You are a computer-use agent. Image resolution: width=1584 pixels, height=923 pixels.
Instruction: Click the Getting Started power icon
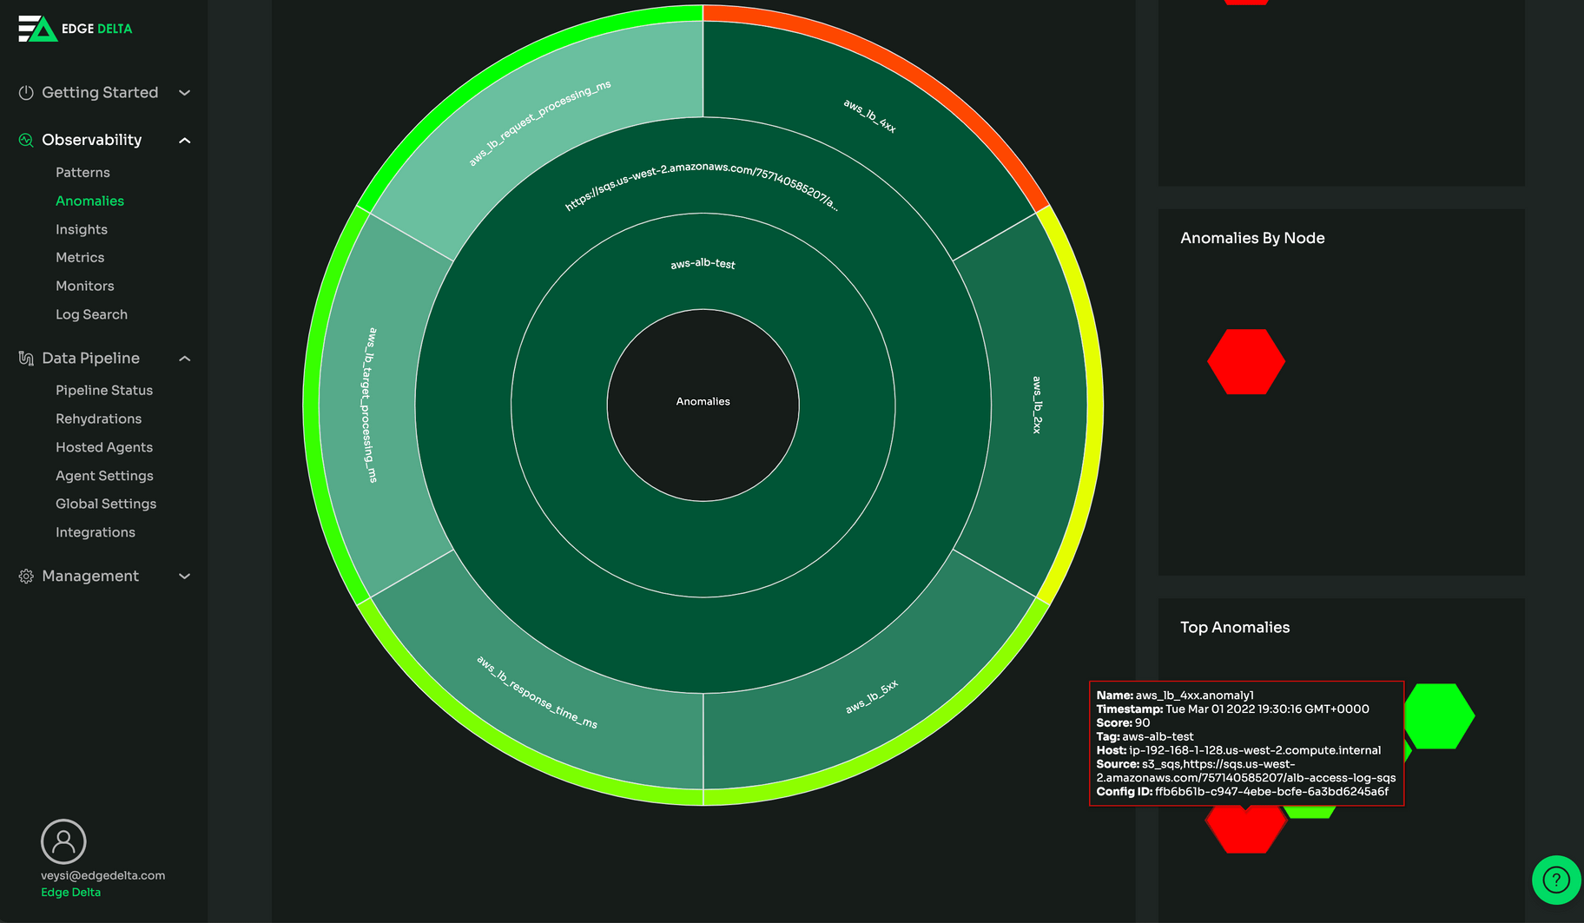point(26,93)
